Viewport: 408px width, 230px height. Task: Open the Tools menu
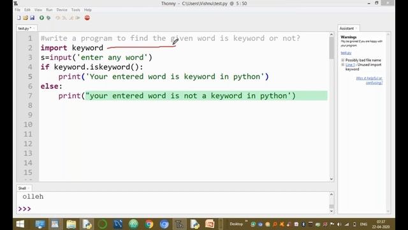(x=75, y=10)
